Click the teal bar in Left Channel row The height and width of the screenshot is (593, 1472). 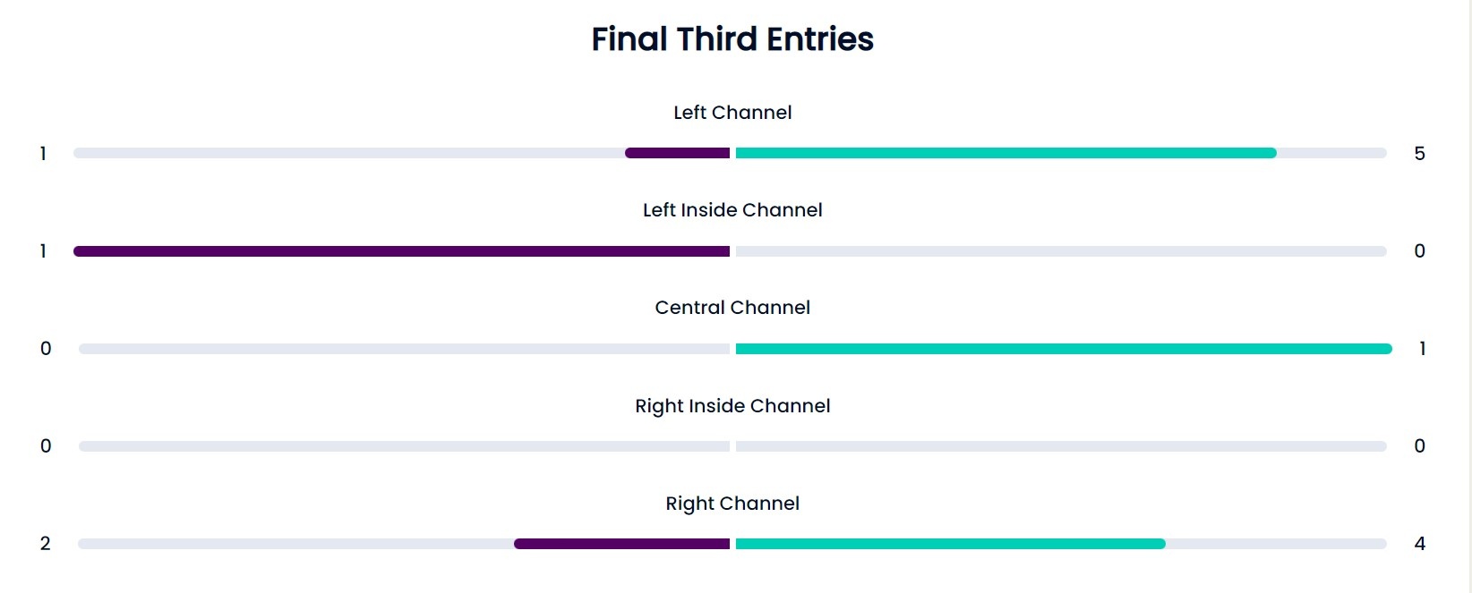[x=1006, y=153]
